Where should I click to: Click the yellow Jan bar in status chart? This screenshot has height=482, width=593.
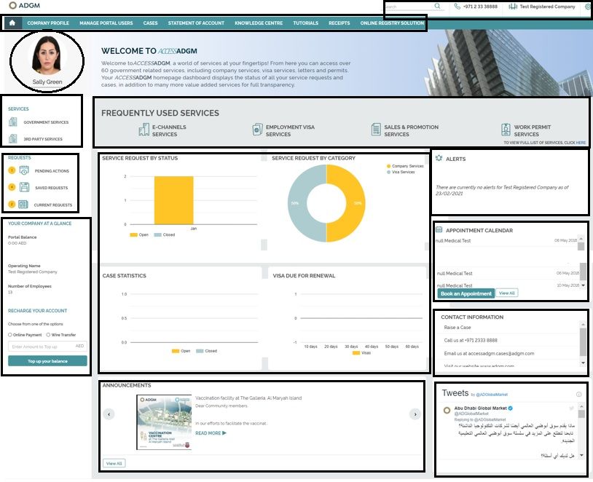pyautogui.click(x=173, y=200)
